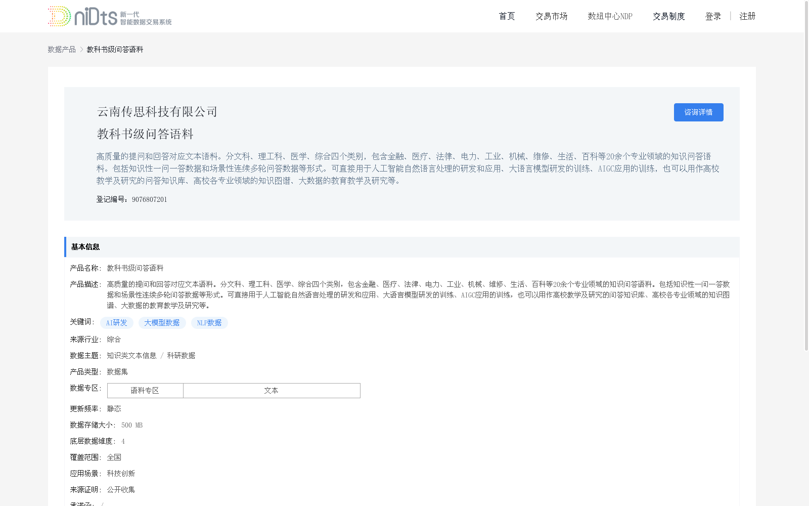Click the niDts logo

tap(110, 16)
